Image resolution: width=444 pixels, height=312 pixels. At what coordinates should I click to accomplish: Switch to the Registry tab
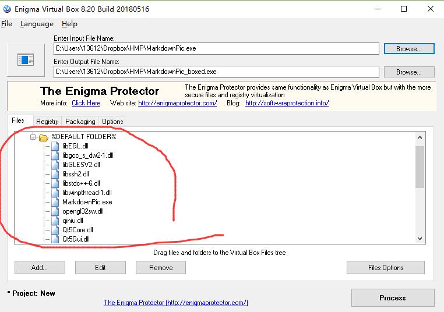coord(47,122)
